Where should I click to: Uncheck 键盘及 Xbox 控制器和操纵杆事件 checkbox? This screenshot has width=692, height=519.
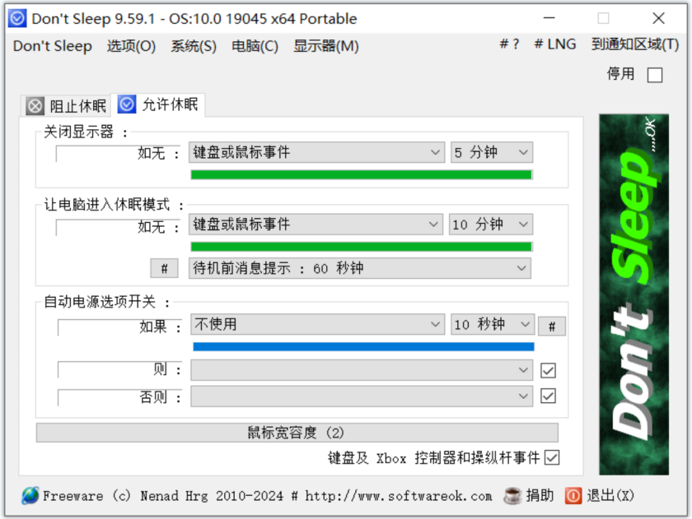point(552,457)
